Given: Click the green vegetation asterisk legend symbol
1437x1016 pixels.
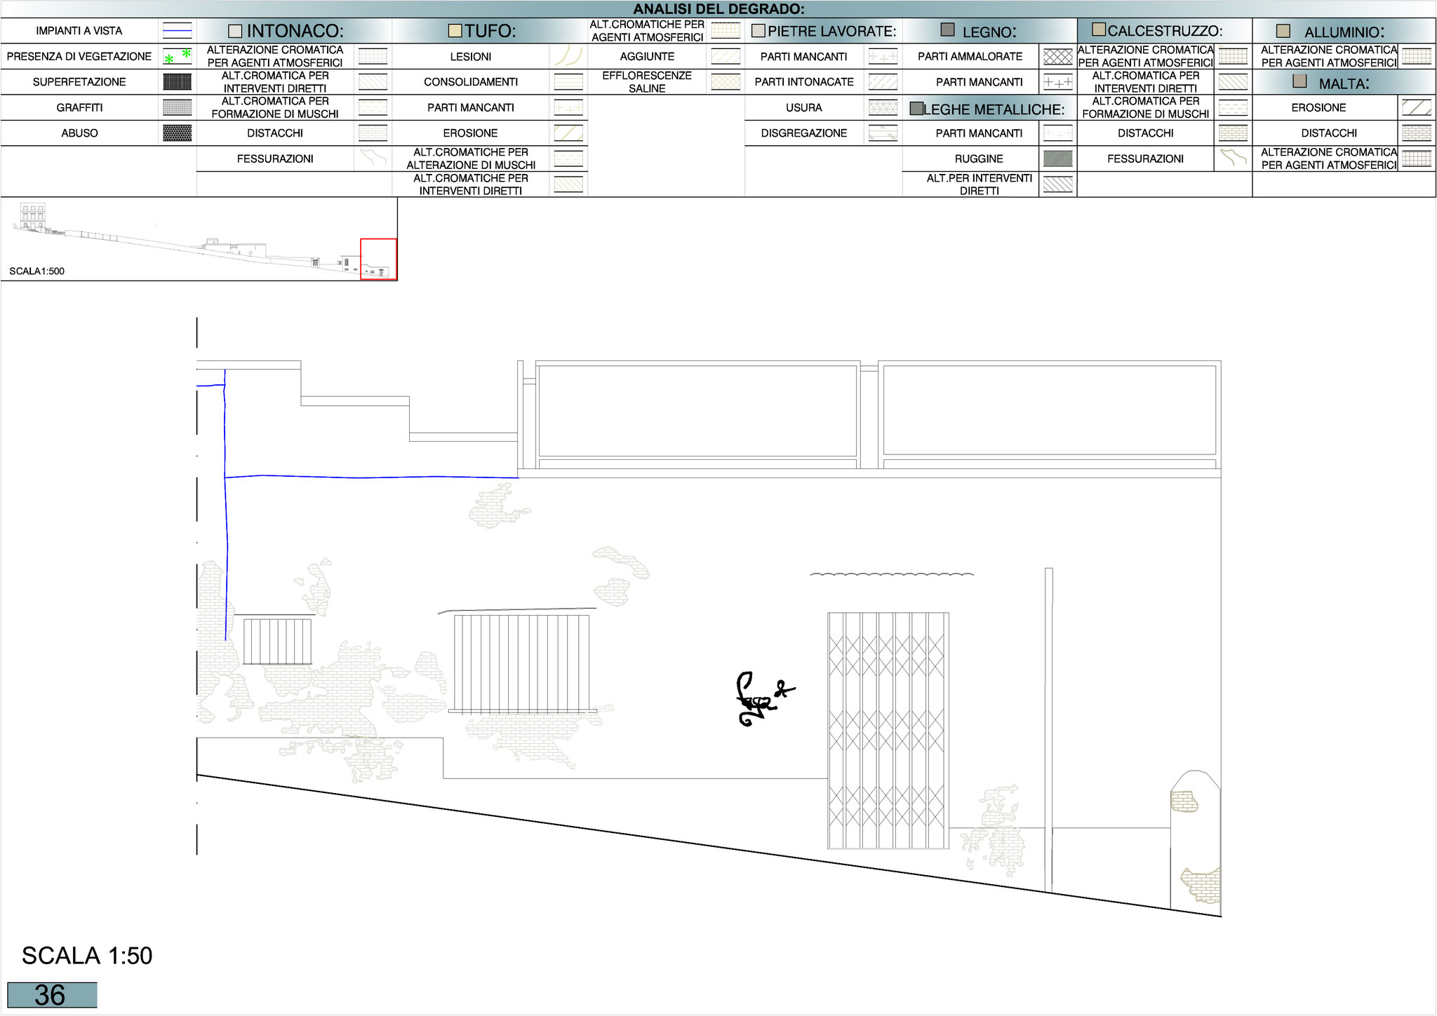Looking at the screenshot, I should (177, 56).
